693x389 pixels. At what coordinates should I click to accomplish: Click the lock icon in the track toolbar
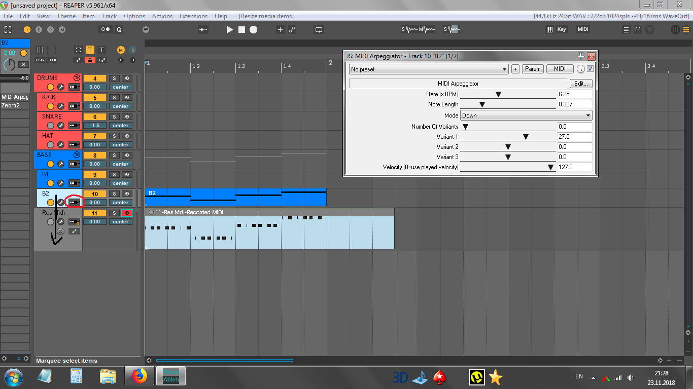[x=90, y=60]
